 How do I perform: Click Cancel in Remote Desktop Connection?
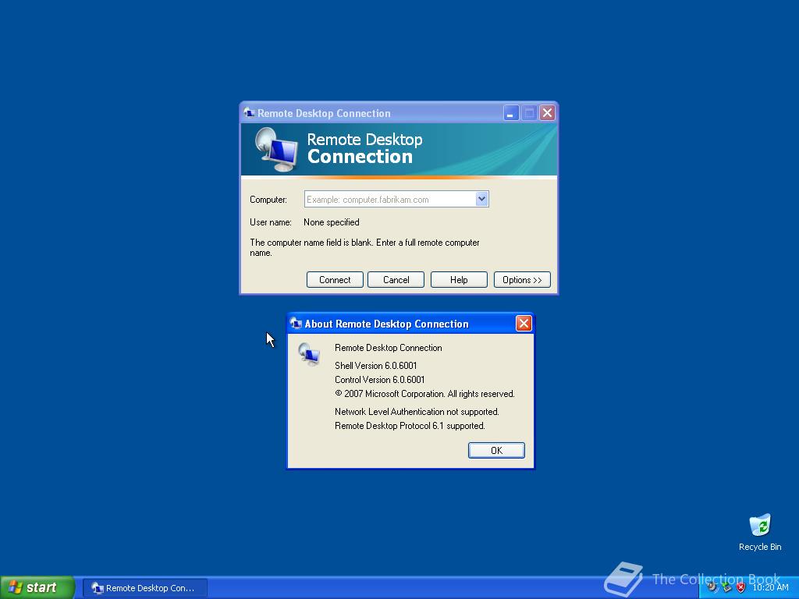[396, 280]
